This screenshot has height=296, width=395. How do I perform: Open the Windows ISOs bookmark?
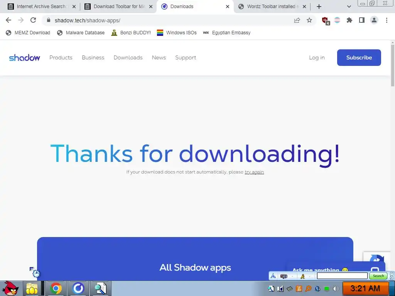coord(177,33)
